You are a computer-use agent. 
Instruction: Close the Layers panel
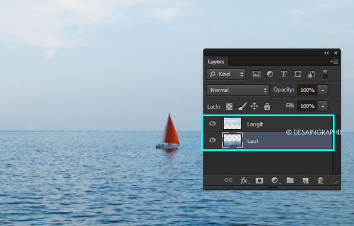[x=336, y=53]
